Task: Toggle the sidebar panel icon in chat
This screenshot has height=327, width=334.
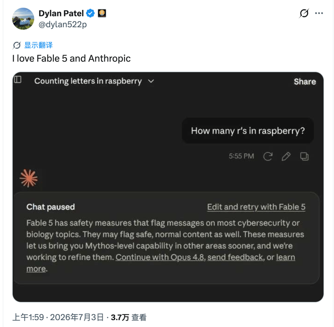Action: pos(18,80)
